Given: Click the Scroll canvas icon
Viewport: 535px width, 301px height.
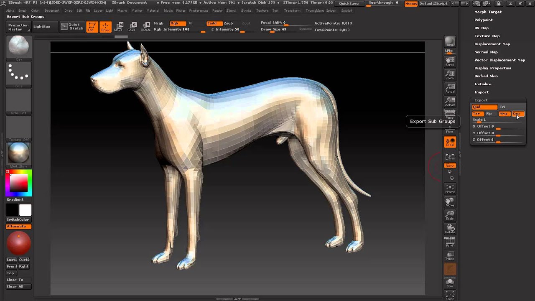Looking at the screenshot, I should tap(450, 61).
